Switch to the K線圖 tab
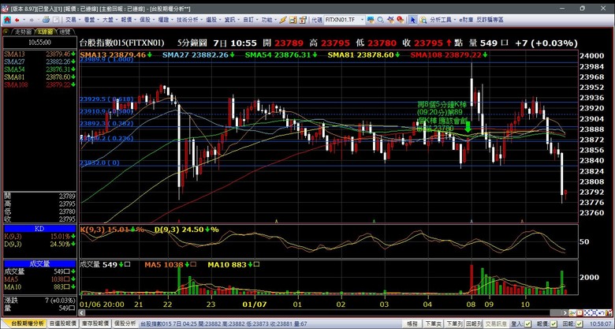Image resolution: width=615 pixels, height=329 pixels. (45, 32)
